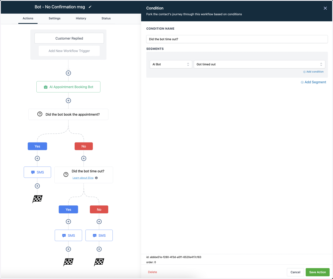
Task: Click end flag under booking Yes branch
Action: tap(37, 199)
